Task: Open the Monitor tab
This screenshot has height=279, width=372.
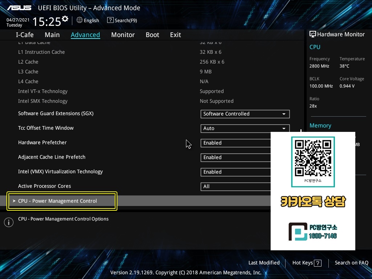Action: coord(123,35)
